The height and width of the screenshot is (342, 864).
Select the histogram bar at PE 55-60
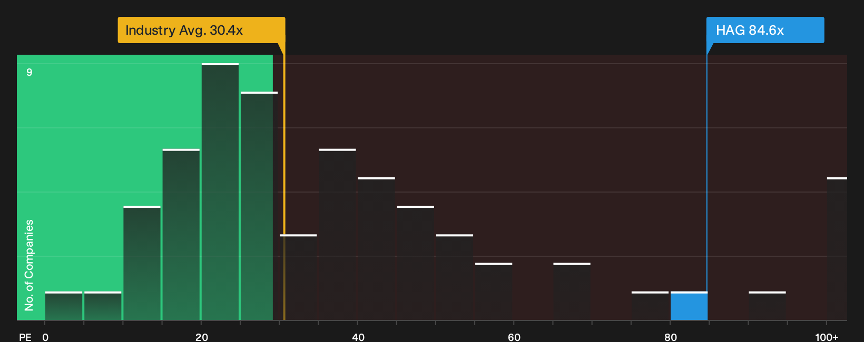494,291
